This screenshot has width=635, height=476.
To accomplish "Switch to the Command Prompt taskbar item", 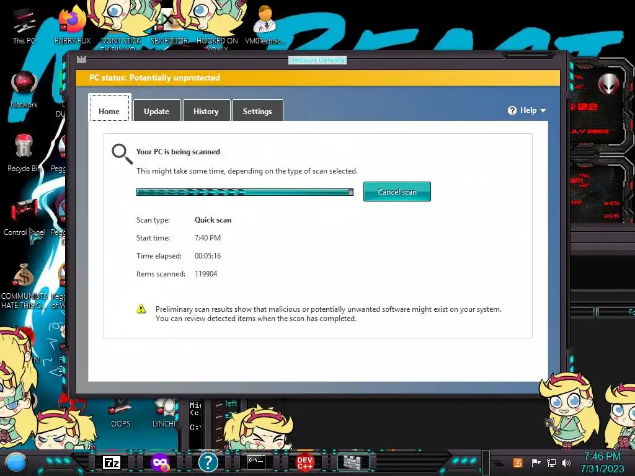I will 256,462.
